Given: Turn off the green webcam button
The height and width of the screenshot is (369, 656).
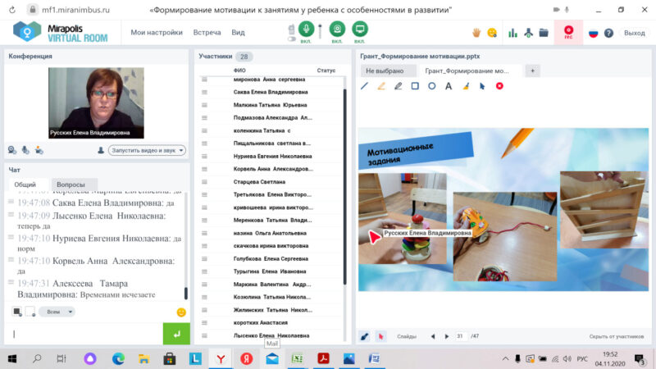Looking at the screenshot, I should (x=337, y=30).
